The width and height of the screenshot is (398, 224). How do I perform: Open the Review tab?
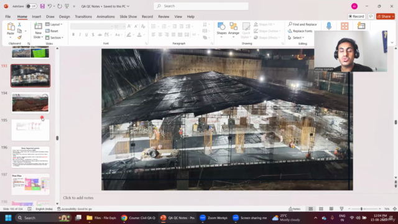164,17
